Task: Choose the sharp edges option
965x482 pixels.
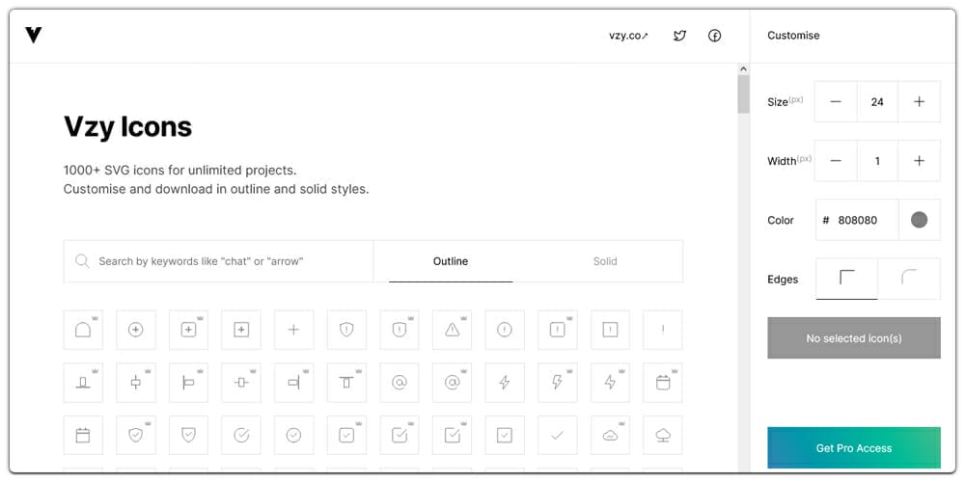Action: (847, 279)
